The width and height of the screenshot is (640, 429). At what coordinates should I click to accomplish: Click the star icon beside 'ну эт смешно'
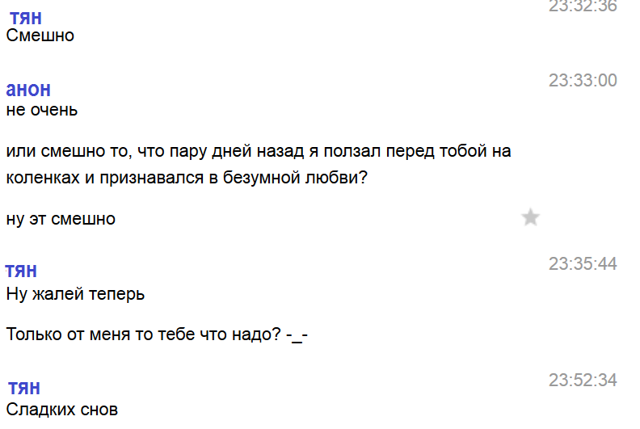point(530,217)
